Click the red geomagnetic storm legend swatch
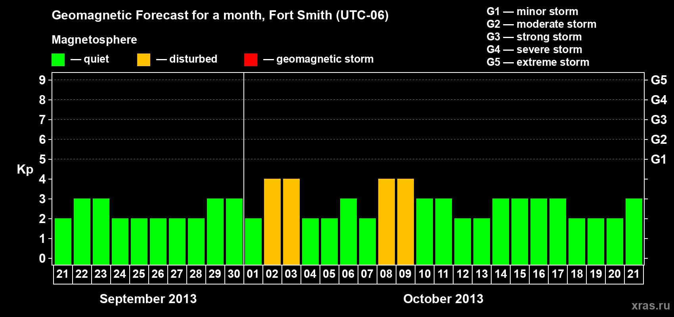 (251, 60)
